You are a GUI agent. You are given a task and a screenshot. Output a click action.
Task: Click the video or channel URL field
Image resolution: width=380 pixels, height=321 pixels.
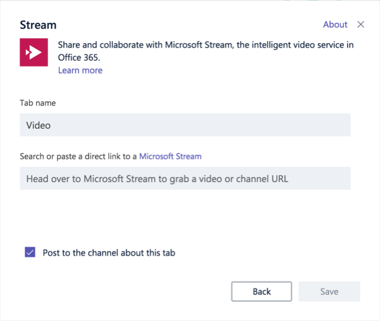point(185,178)
